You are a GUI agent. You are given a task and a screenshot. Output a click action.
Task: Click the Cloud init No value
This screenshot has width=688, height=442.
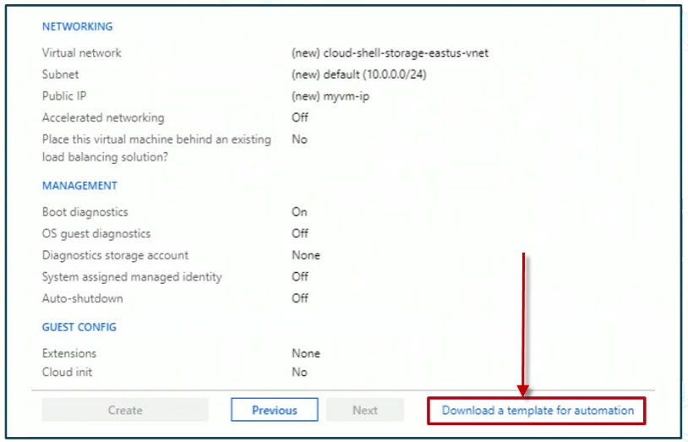299,372
